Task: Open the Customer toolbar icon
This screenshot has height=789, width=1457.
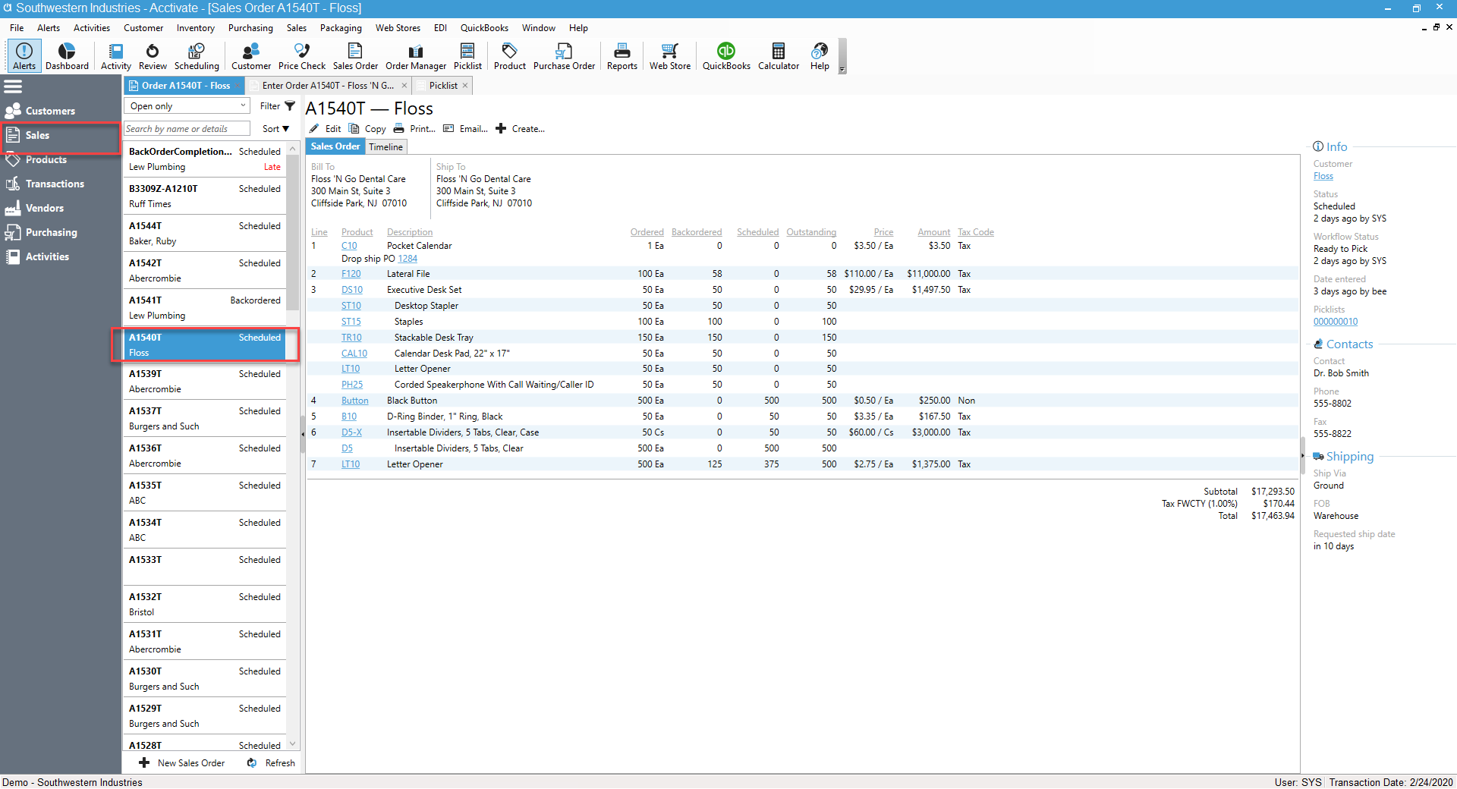Action: point(251,56)
